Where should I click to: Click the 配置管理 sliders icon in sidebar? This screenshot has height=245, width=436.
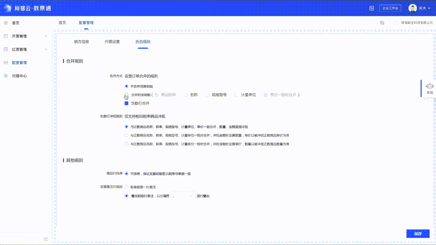click(6, 63)
